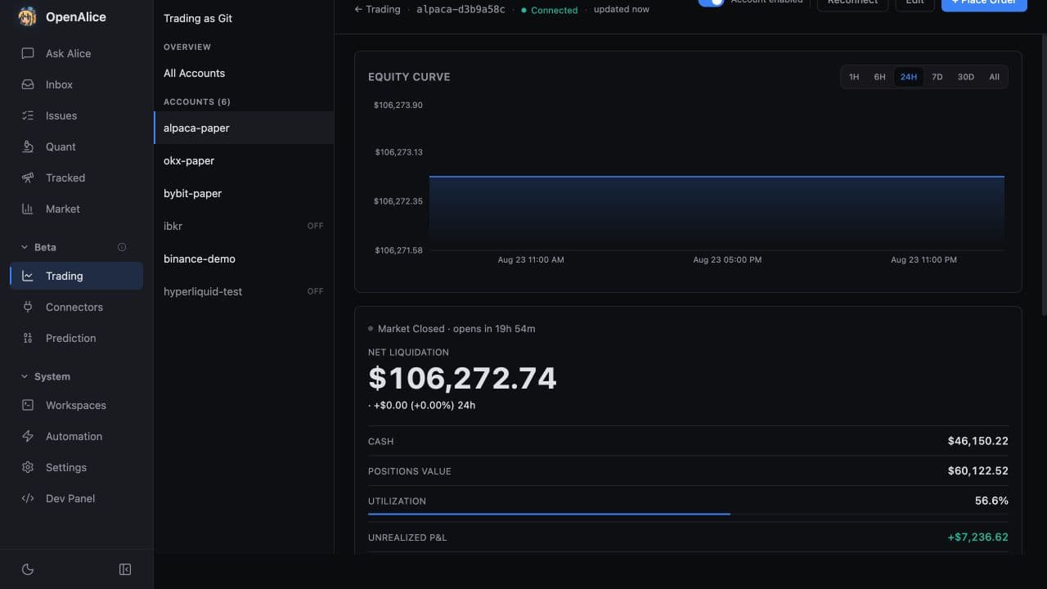Click the Trading line chart icon
Image resolution: width=1047 pixels, height=589 pixels.
(x=28, y=276)
